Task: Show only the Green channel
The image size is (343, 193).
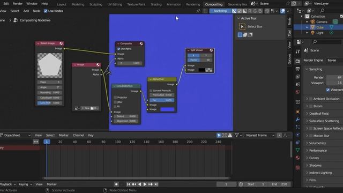Action: 255,11
